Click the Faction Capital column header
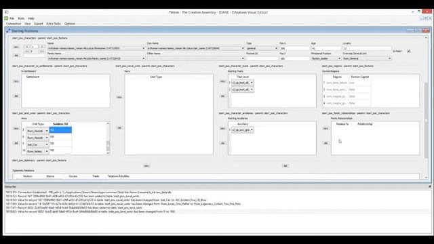This screenshot has height=244, width=434. 360,77
